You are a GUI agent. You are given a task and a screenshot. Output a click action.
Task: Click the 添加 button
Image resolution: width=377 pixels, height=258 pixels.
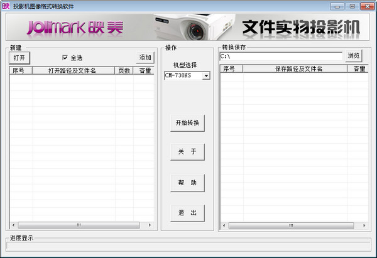coord(145,58)
